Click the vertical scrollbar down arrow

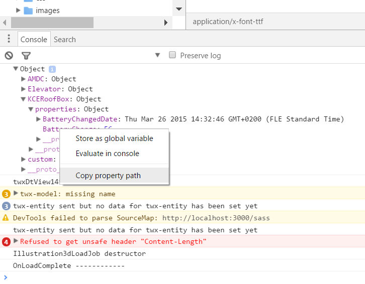179,9
